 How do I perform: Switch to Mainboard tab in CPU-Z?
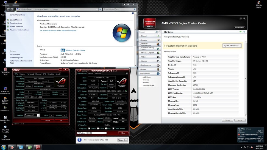pos(30,74)
